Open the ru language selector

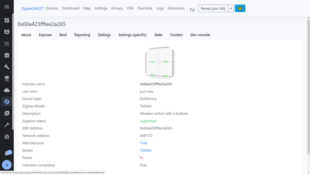click(192, 9)
